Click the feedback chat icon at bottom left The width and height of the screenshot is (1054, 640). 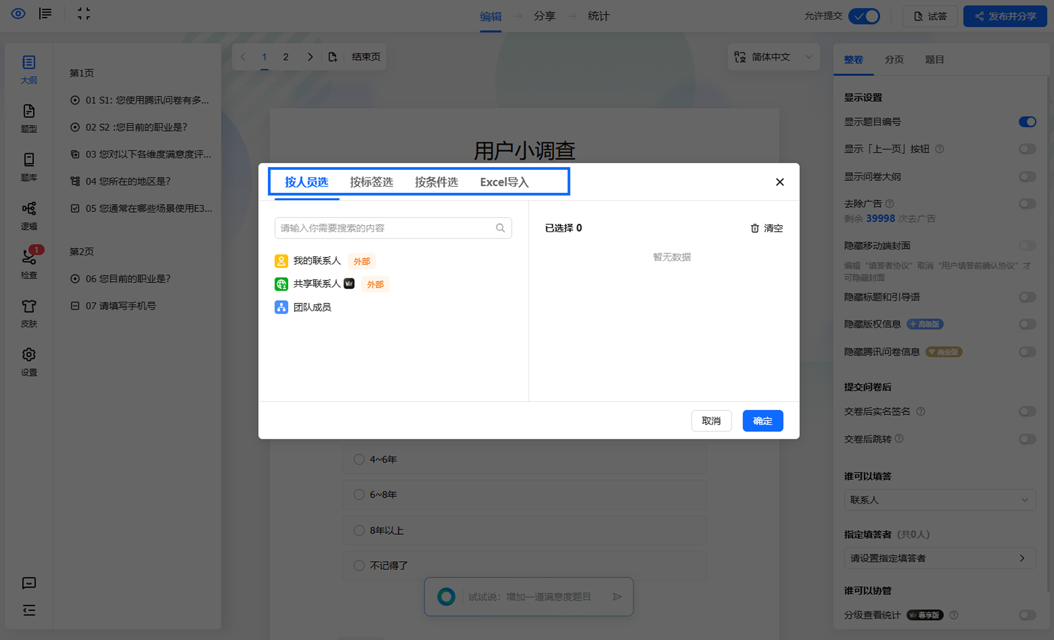click(x=29, y=583)
